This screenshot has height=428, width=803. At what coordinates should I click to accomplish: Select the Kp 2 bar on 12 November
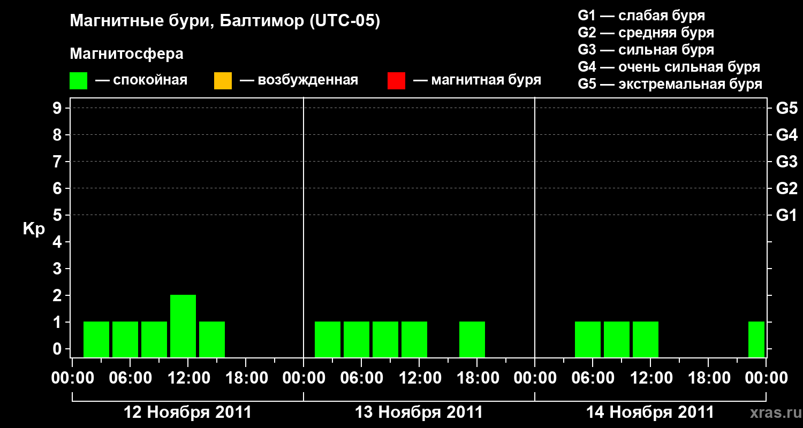click(x=183, y=326)
